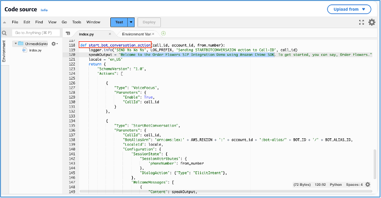This screenshot has height=198, width=381.
Task: Click the index.py file icon in tree
Action: coord(24,50)
